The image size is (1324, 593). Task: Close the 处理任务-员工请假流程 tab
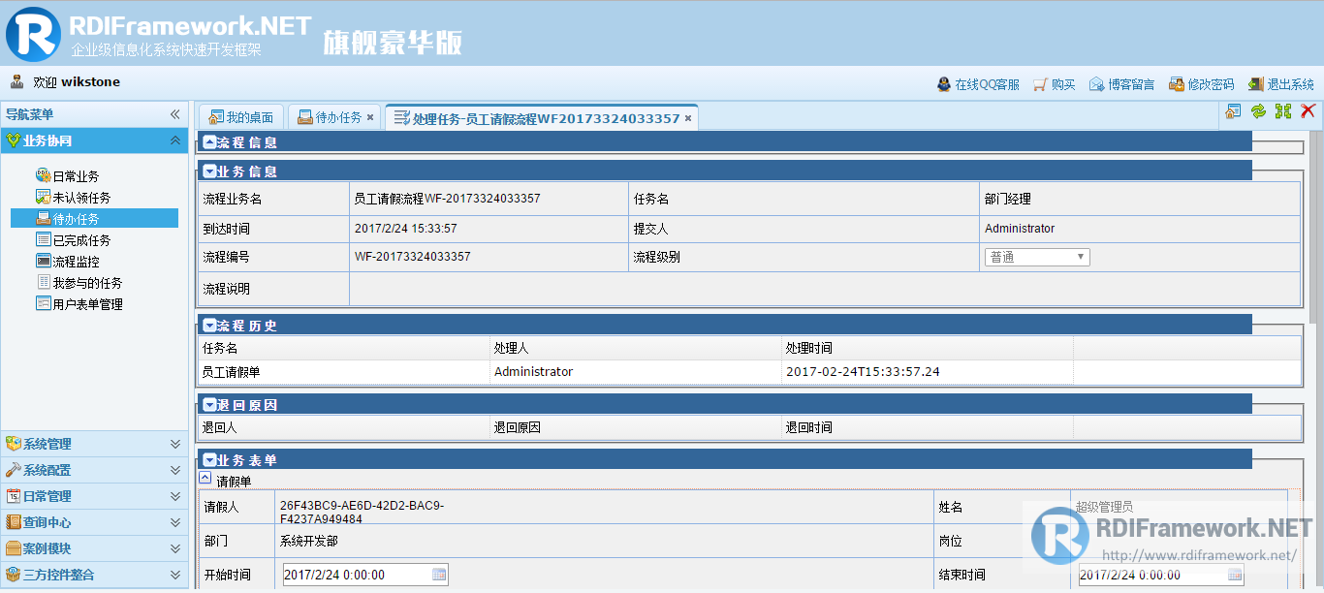point(688,118)
